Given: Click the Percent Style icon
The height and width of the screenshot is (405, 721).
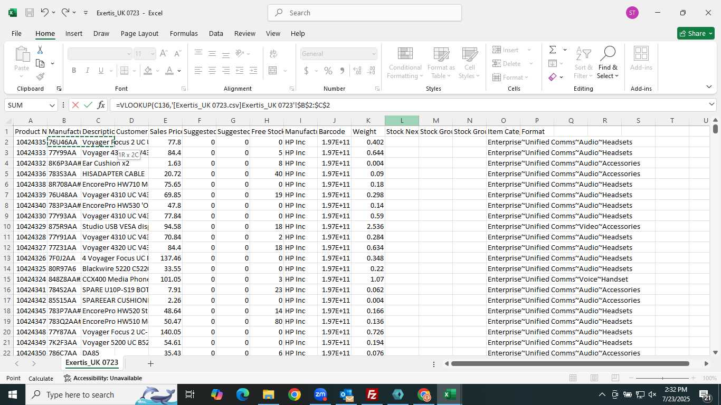Looking at the screenshot, I should (328, 71).
